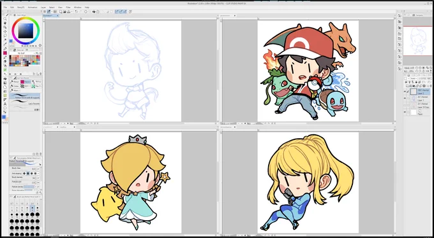Toggle visibility eye of Layer 1
Viewport: 434px width, 238px height.
click(405, 98)
